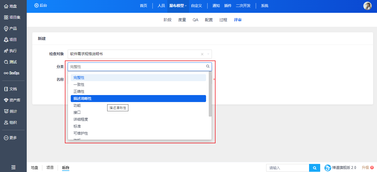Click the 后台 gear icon in header
This screenshot has height=172, width=377.
[36, 5]
